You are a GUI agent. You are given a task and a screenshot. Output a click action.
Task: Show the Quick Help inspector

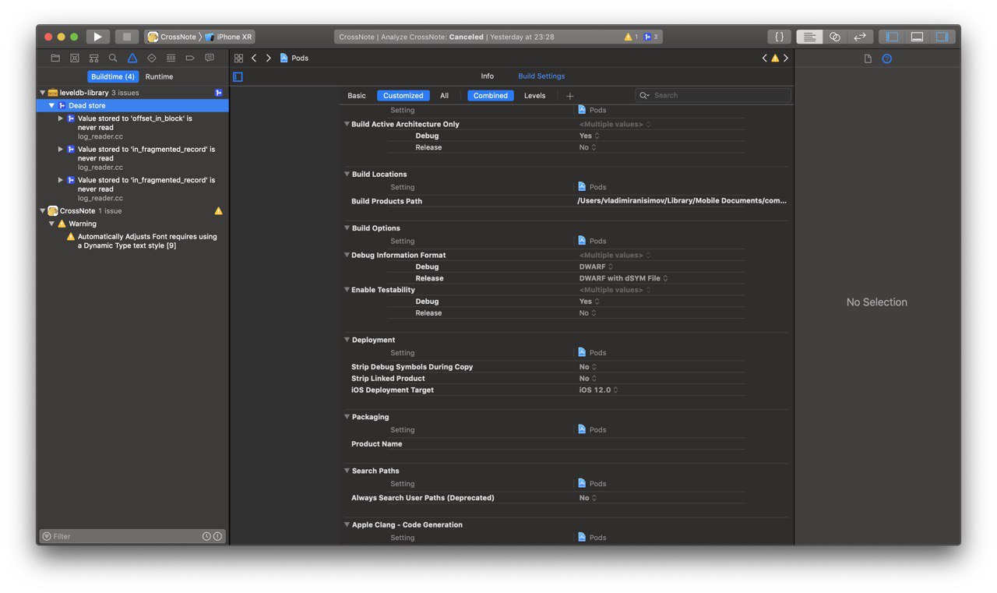tap(886, 59)
